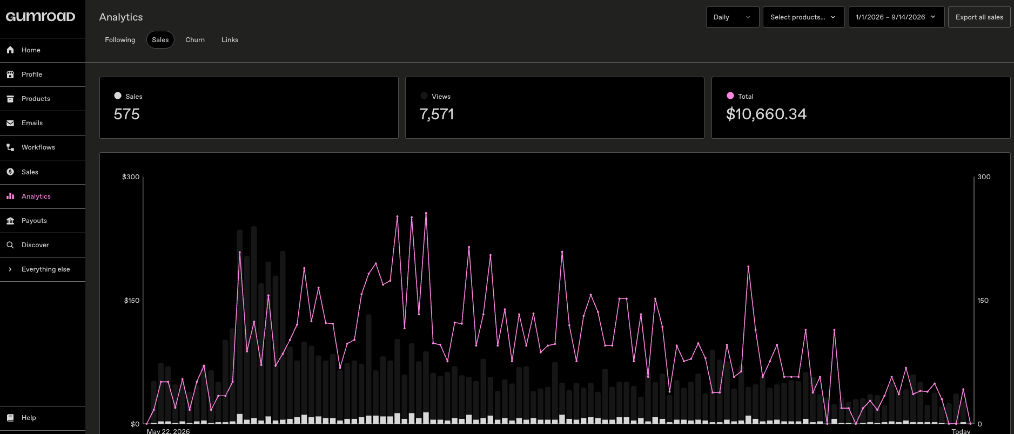Click the right axis 150 label
This screenshot has height=434, width=1014.
983,301
